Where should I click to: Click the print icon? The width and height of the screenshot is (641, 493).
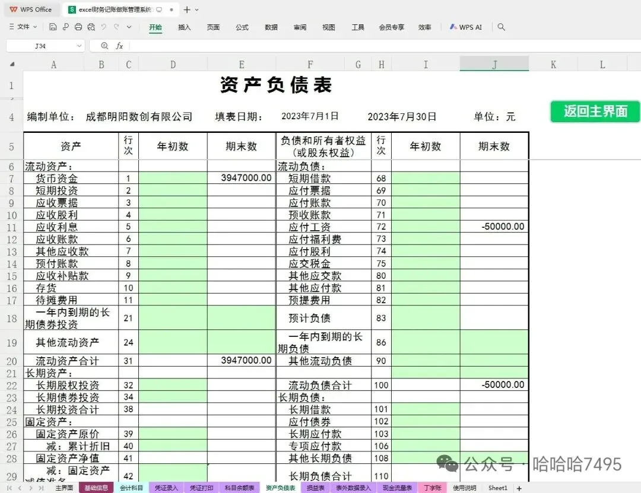(78, 27)
